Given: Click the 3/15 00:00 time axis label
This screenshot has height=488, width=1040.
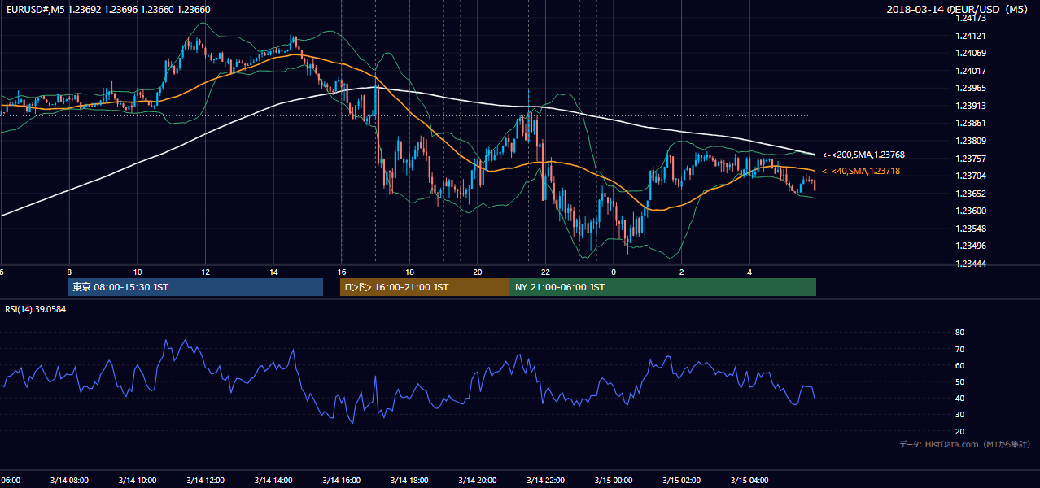Looking at the screenshot, I should pyautogui.click(x=614, y=480).
